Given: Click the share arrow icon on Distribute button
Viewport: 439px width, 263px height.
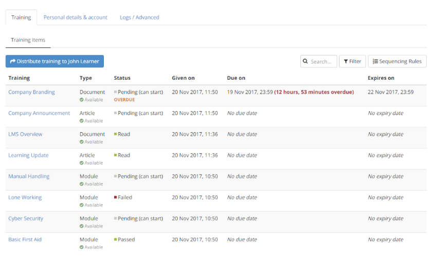Looking at the screenshot, I should coord(12,61).
